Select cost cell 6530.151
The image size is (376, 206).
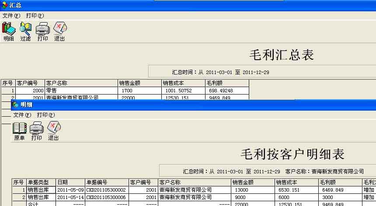pyautogui.click(x=296, y=190)
